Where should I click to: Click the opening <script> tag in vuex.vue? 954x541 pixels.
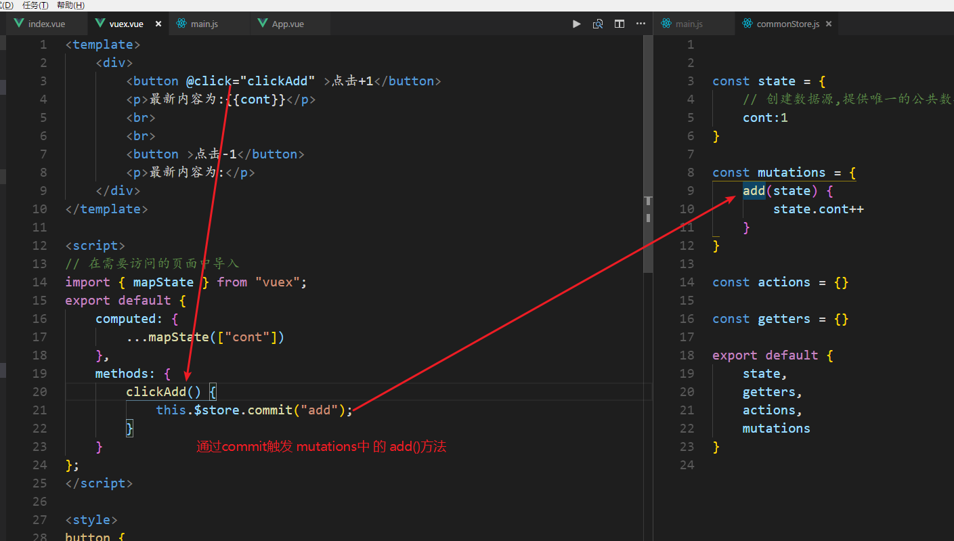click(x=95, y=246)
